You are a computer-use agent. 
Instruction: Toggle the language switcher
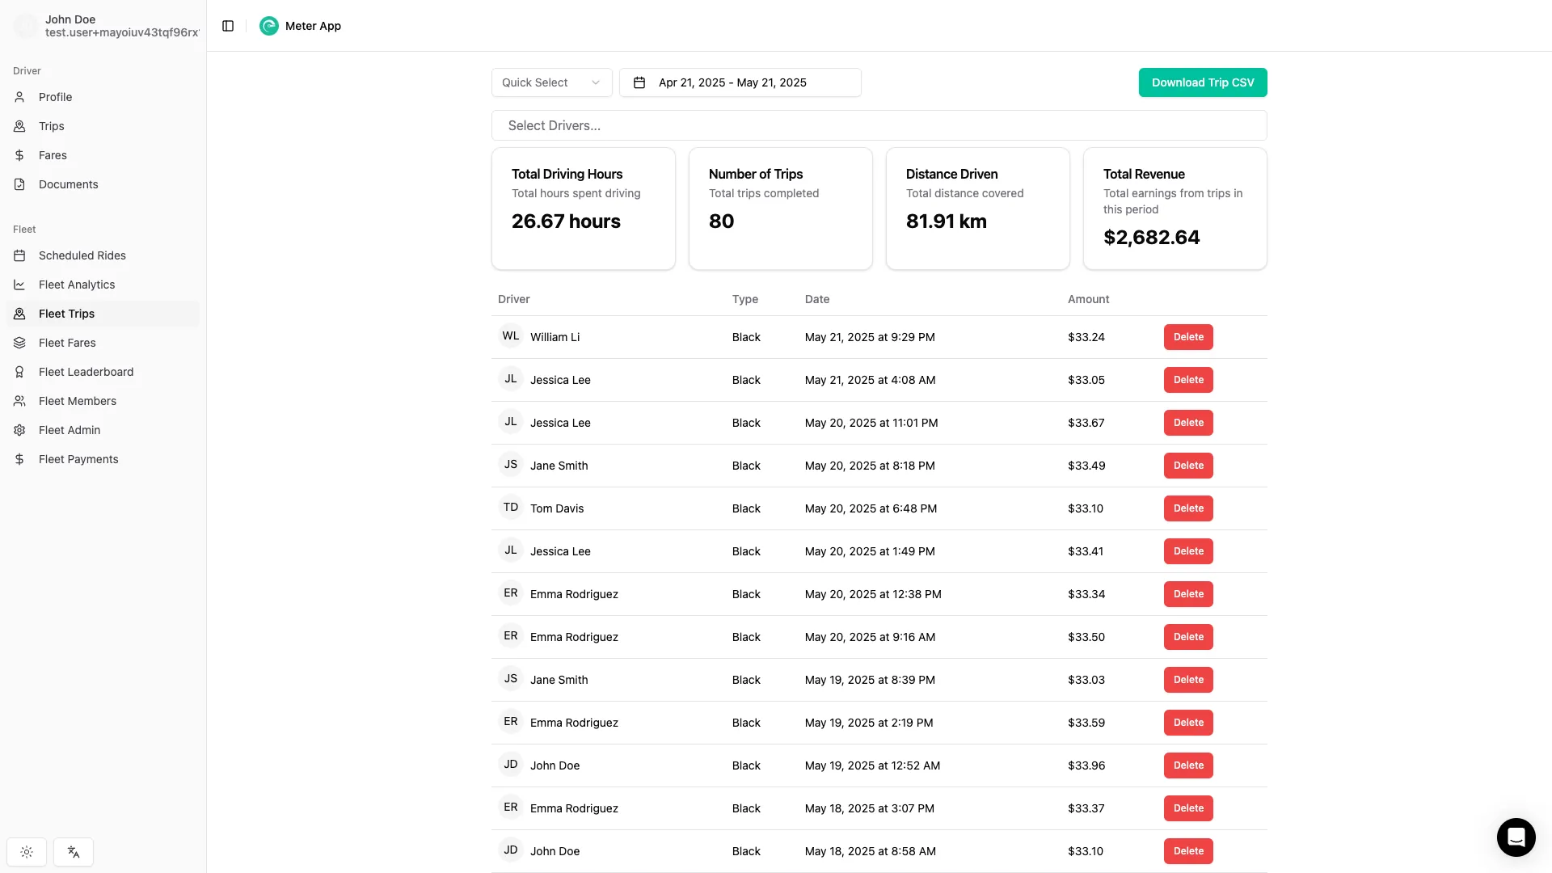point(74,851)
